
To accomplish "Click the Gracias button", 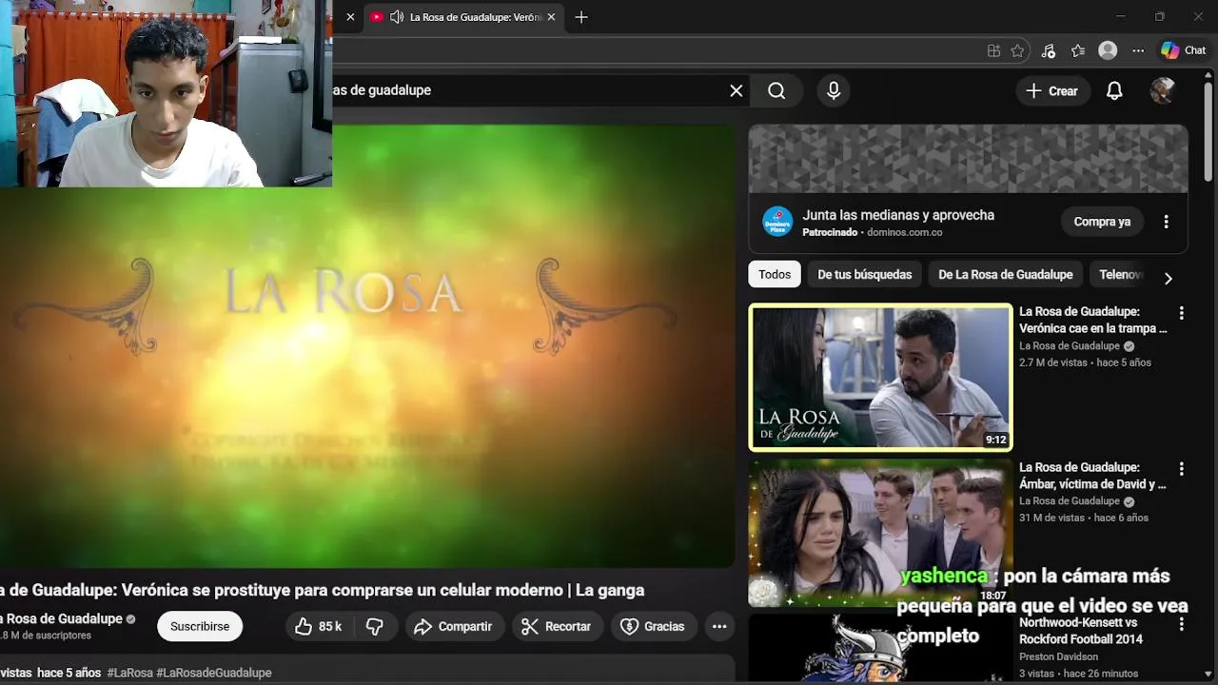I will click(x=653, y=626).
